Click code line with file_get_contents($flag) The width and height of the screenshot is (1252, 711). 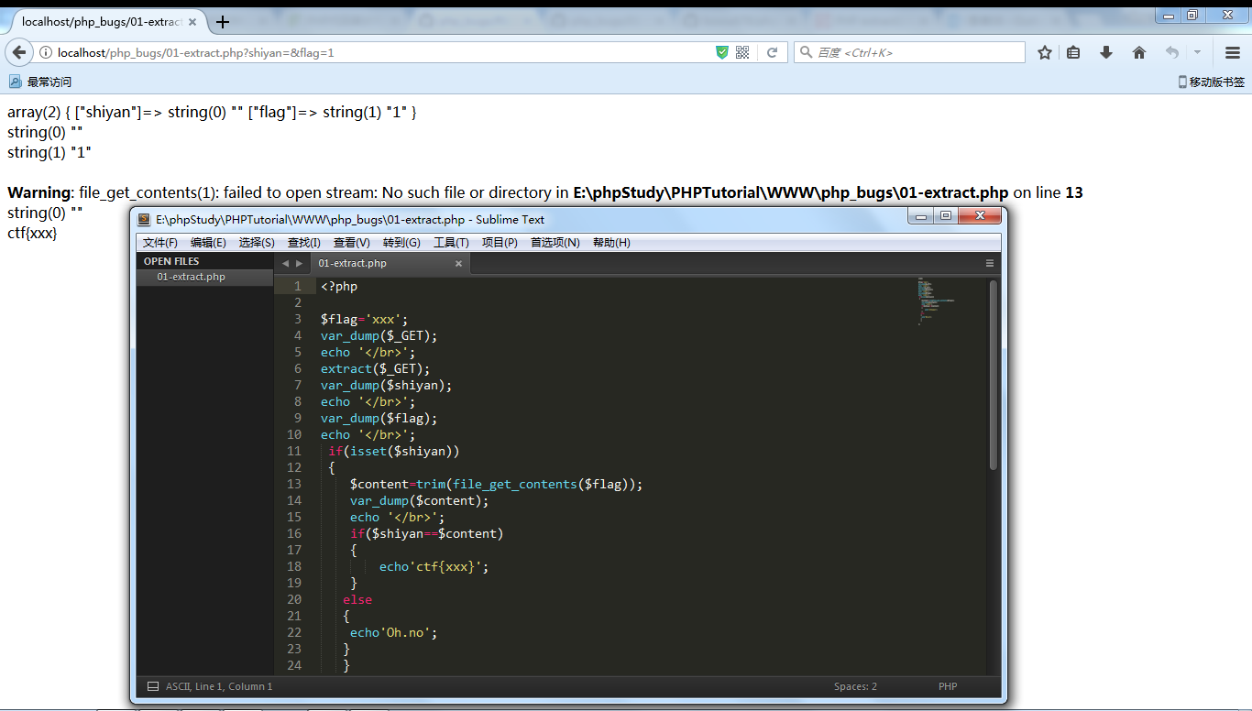coord(496,484)
